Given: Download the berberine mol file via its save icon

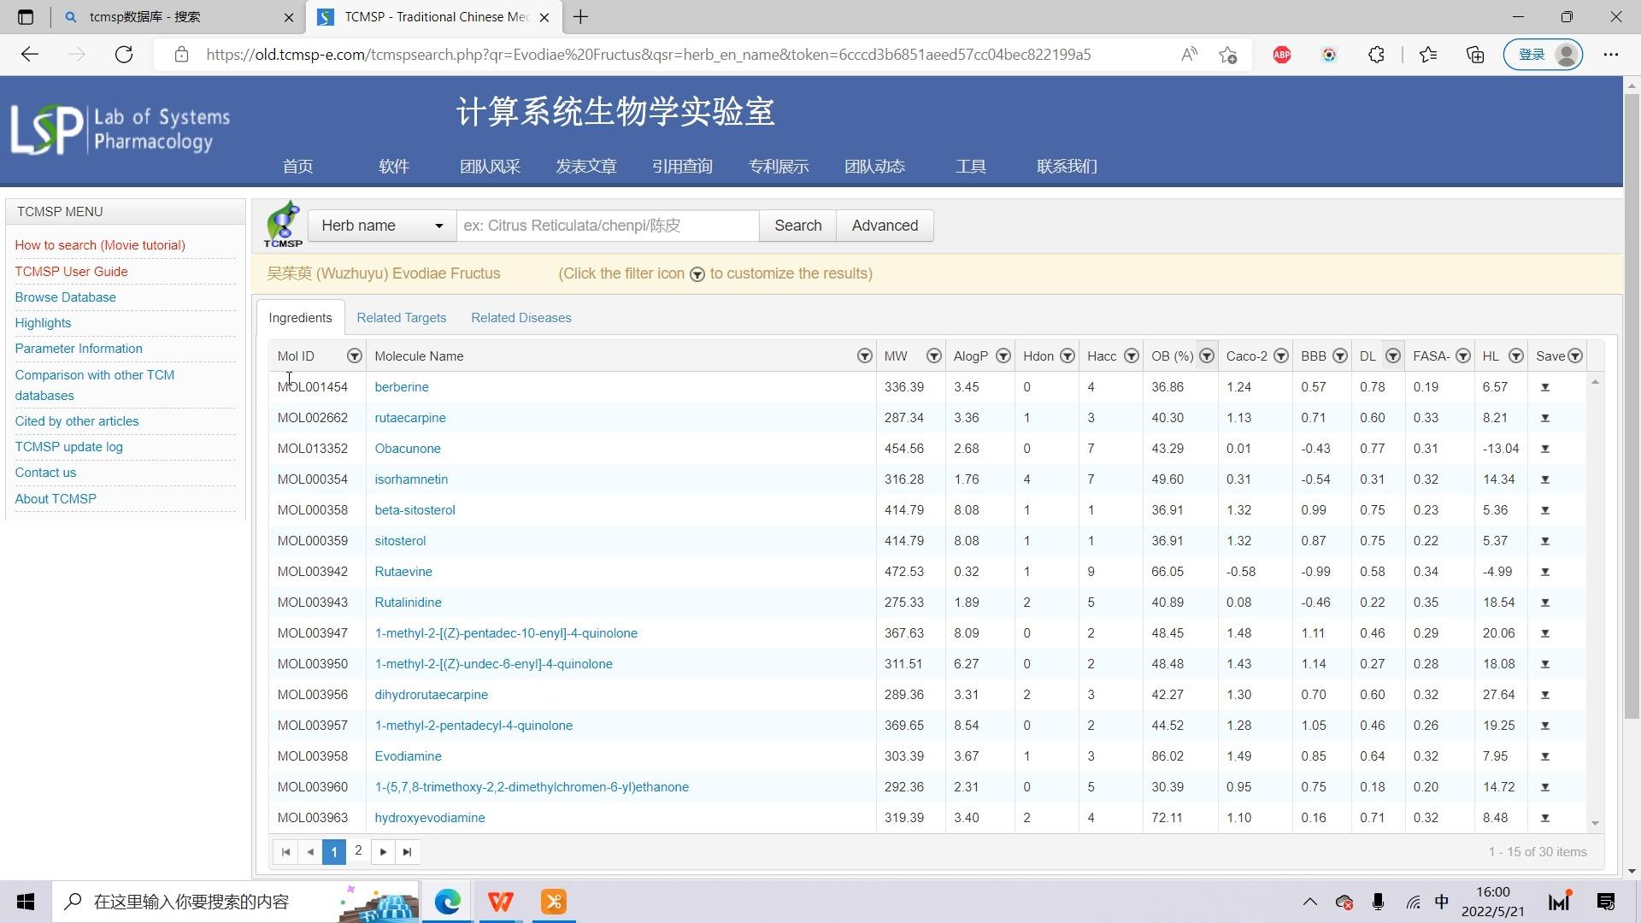Looking at the screenshot, I should (1545, 386).
